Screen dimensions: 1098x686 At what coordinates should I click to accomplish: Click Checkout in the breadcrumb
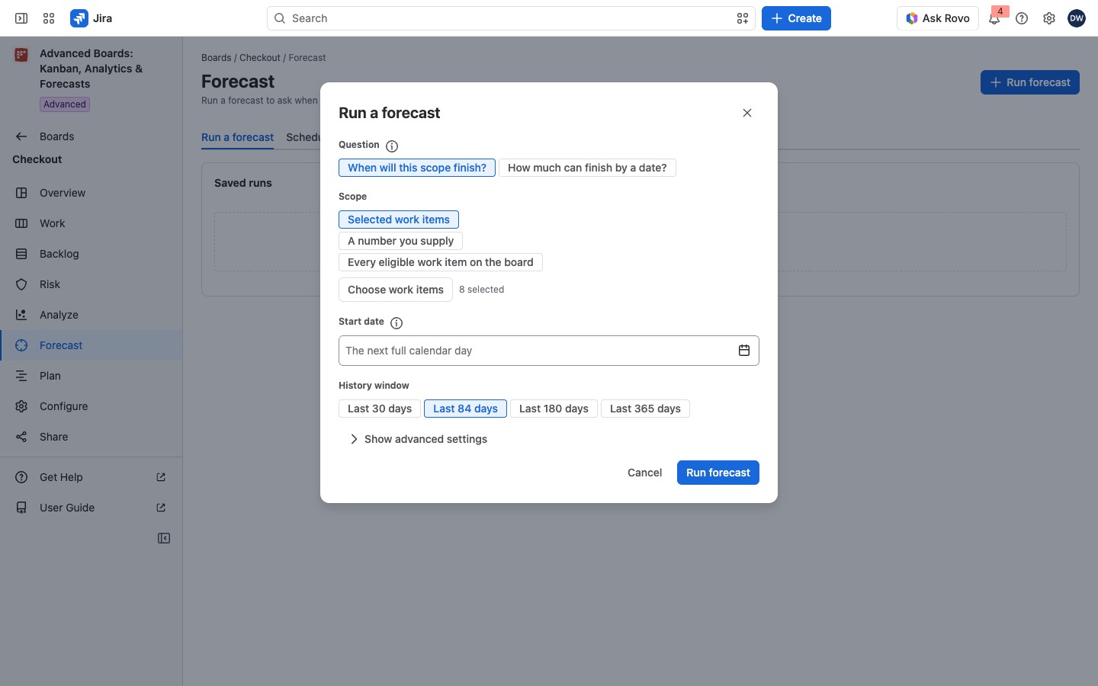pyautogui.click(x=260, y=58)
